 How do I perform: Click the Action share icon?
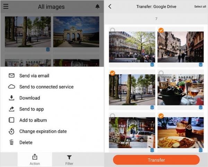tap(35, 157)
